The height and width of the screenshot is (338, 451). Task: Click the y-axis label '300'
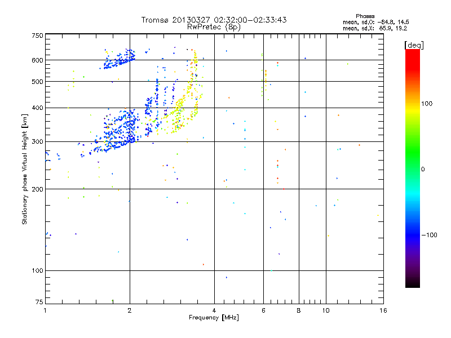coord(37,142)
